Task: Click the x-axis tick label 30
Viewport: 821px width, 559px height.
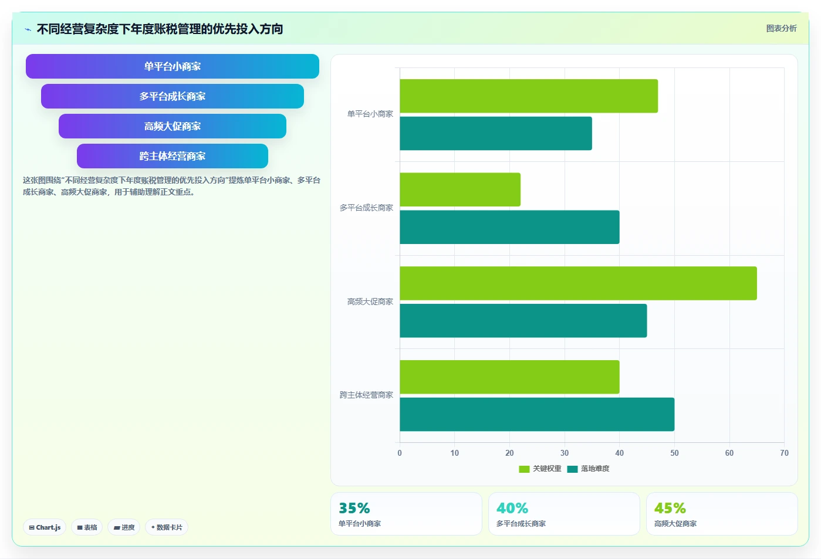Action: 565,453
